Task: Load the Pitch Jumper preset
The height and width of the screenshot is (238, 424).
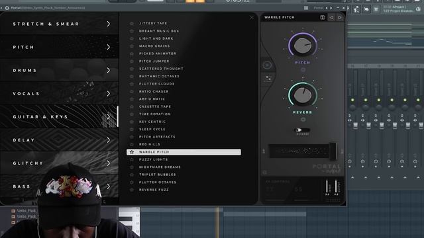Action: pos(154,61)
